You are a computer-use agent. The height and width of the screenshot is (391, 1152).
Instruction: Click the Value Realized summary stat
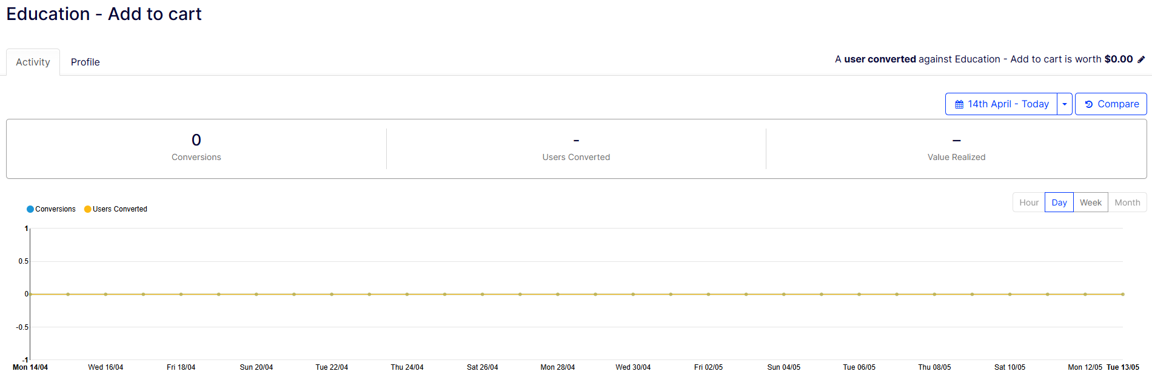tap(956, 148)
